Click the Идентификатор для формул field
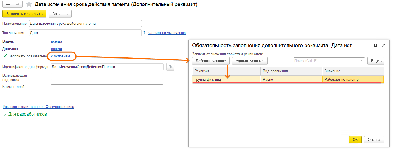Image resolution: width=397 pixels, height=153 pixels. point(107,67)
